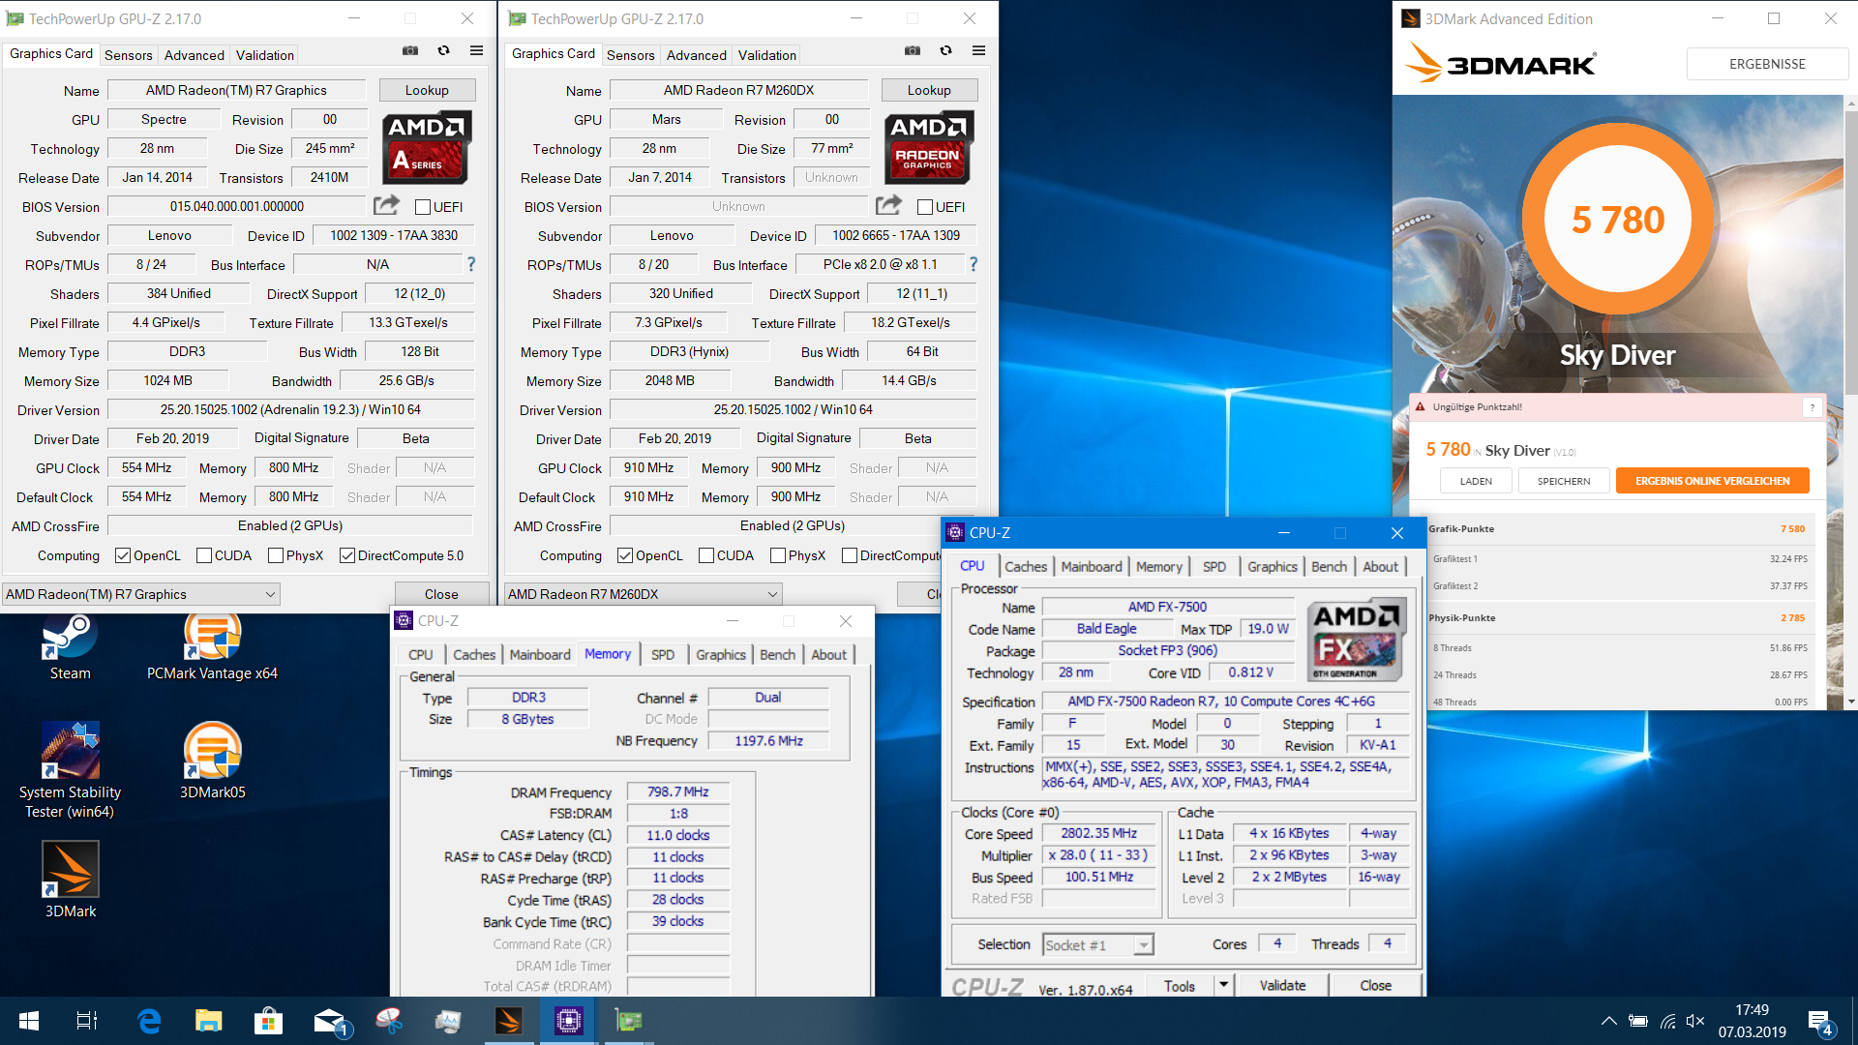Open Caches tab in CPU-Z memory window
Image resolution: width=1858 pixels, height=1045 pixels.
coord(474,655)
